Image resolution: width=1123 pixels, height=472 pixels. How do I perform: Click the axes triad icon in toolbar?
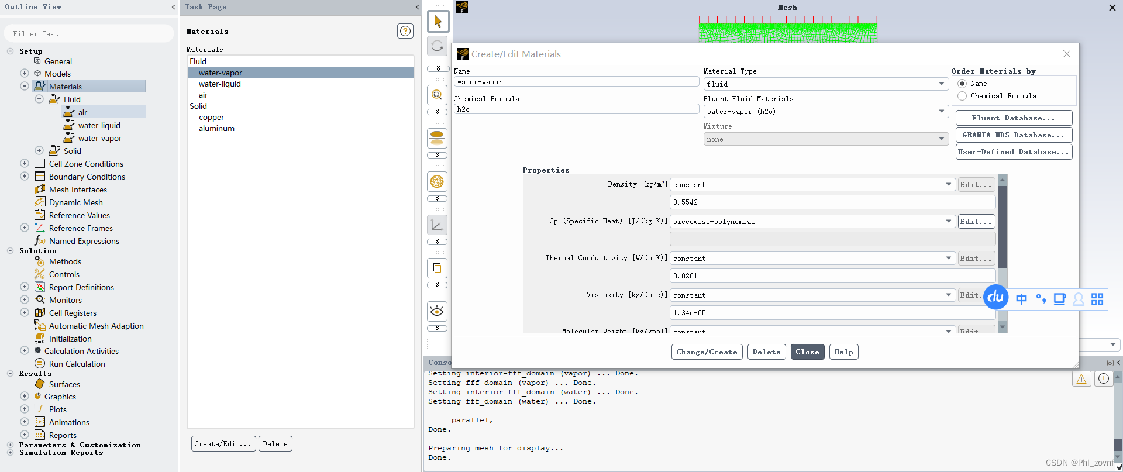click(437, 225)
